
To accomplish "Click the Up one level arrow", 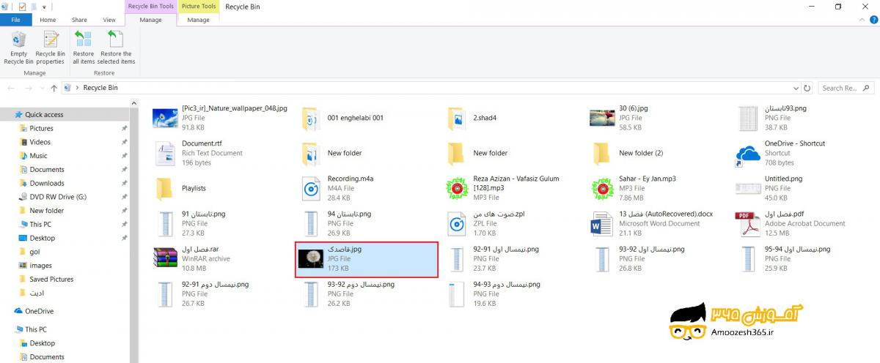I will (x=54, y=89).
